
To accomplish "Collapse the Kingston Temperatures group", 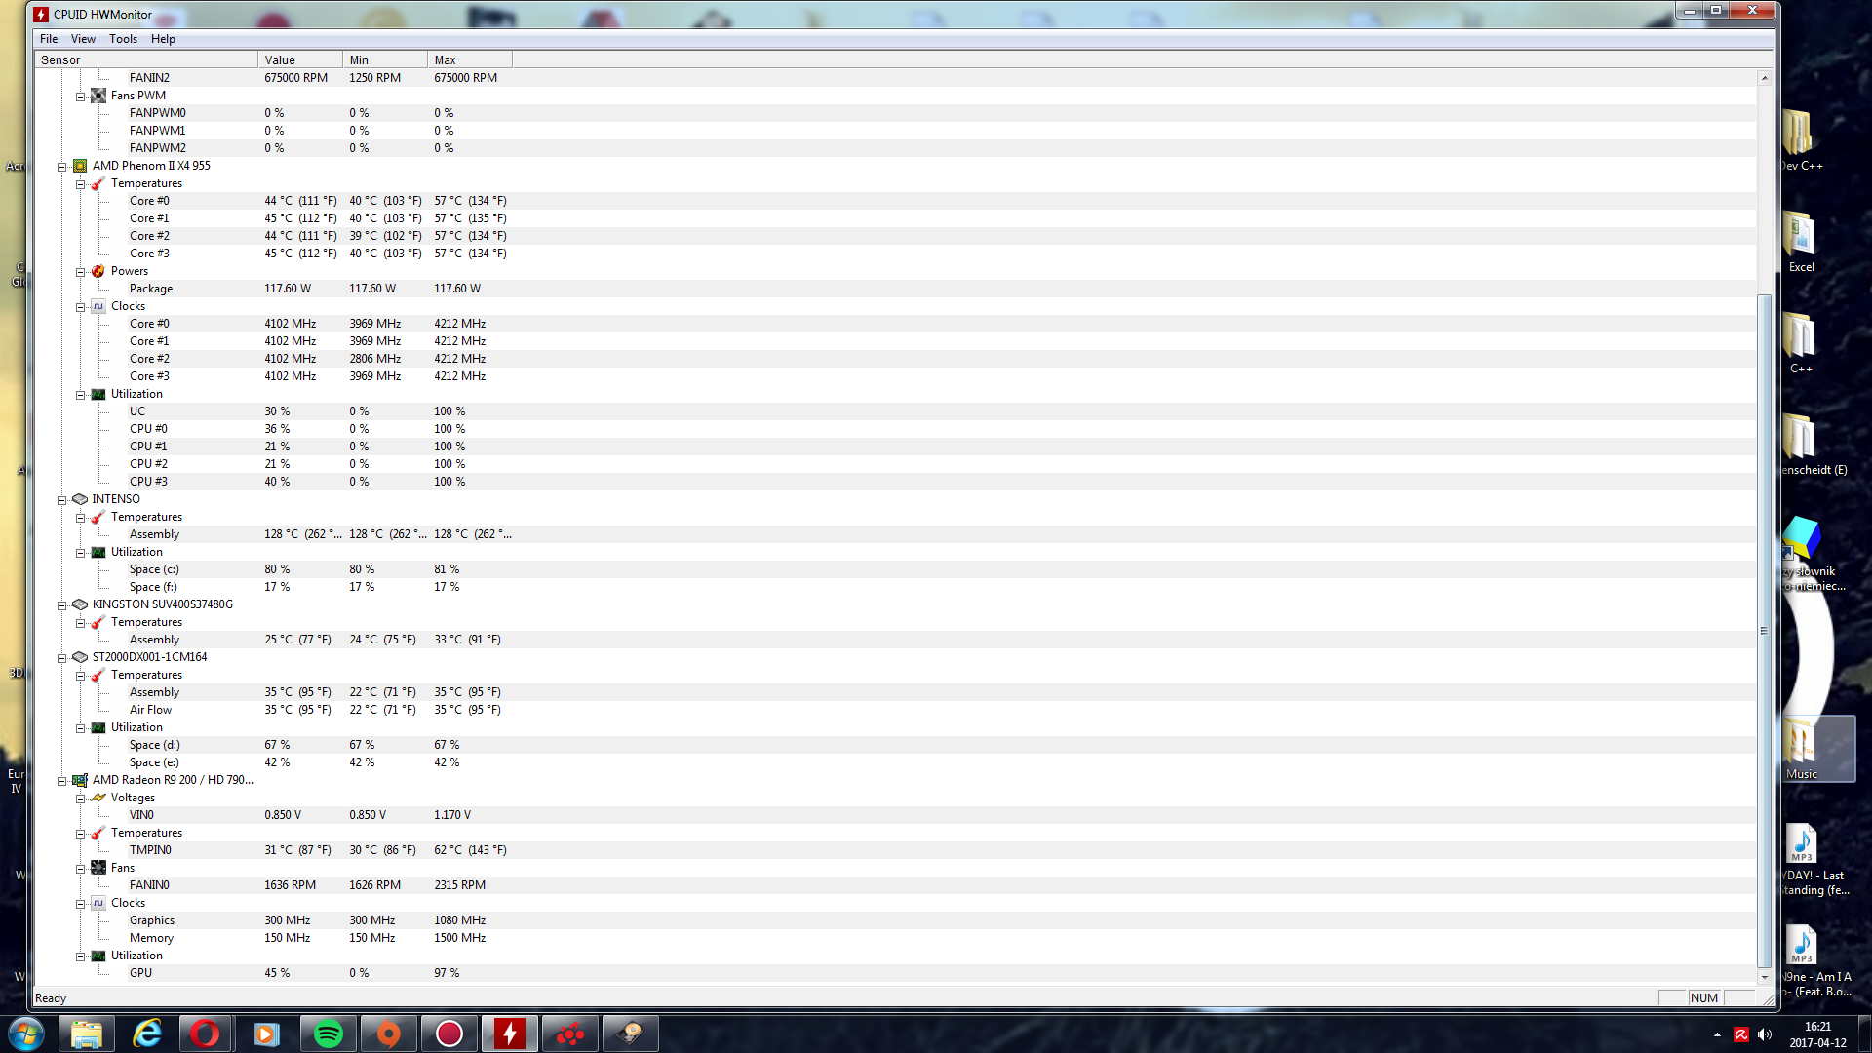I will coord(80,623).
